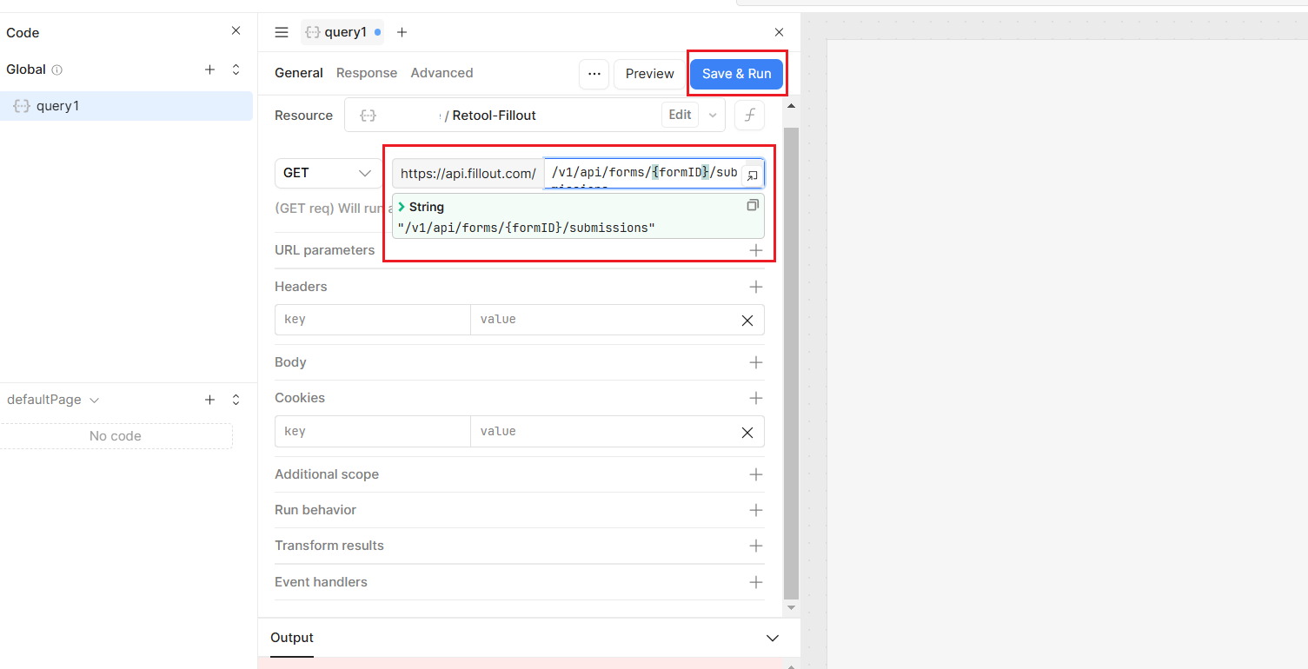The height and width of the screenshot is (669, 1308).
Task: Switch to the Response tab
Action: pyautogui.click(x=367, y=73)
